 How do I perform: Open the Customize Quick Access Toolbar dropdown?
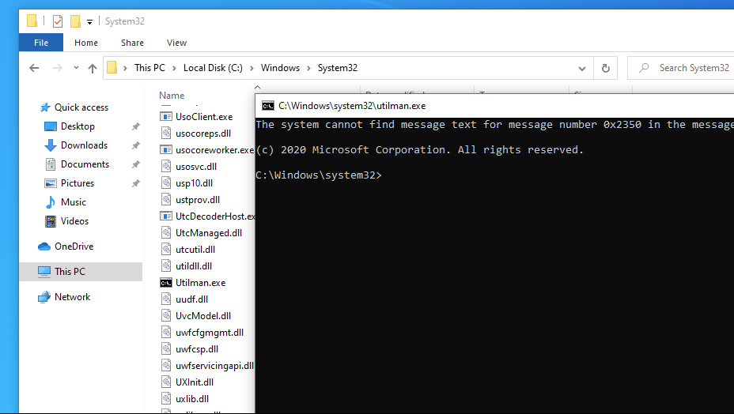click(x=89, y=21)
